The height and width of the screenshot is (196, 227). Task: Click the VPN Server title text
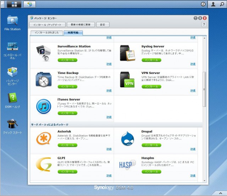150,73
